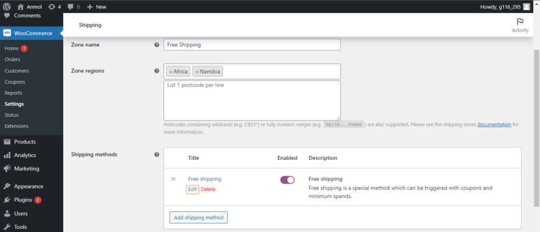
Task: Click the New plus icon
Action: click(x=90, y=7)
